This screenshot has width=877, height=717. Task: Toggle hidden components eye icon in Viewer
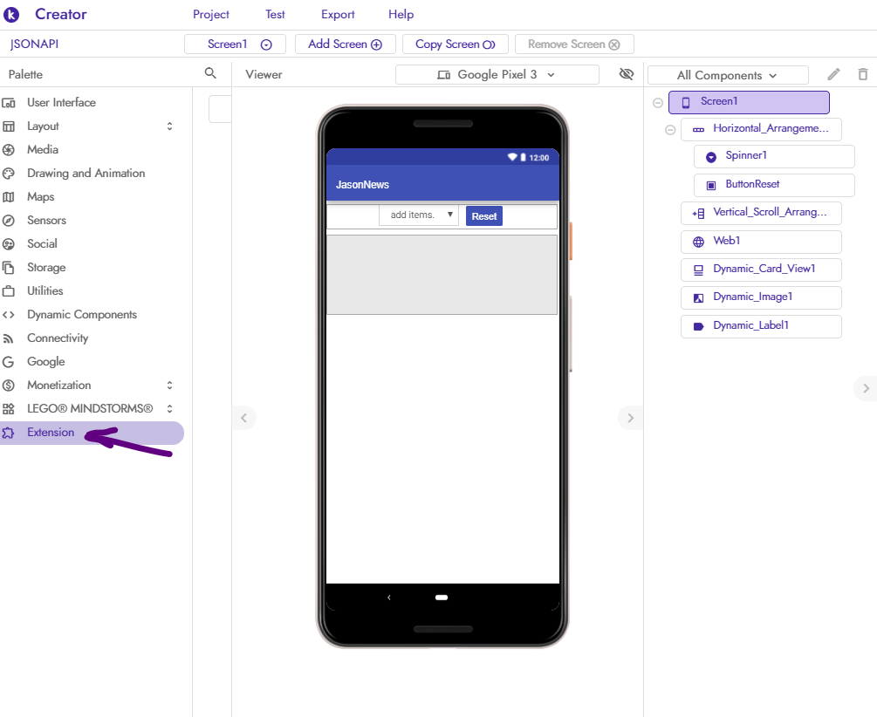[x=627, y=74]
